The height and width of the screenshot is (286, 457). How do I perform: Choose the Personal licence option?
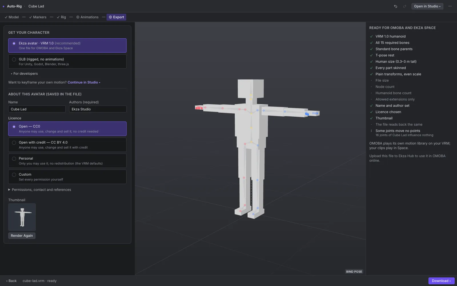click(67, 161)
